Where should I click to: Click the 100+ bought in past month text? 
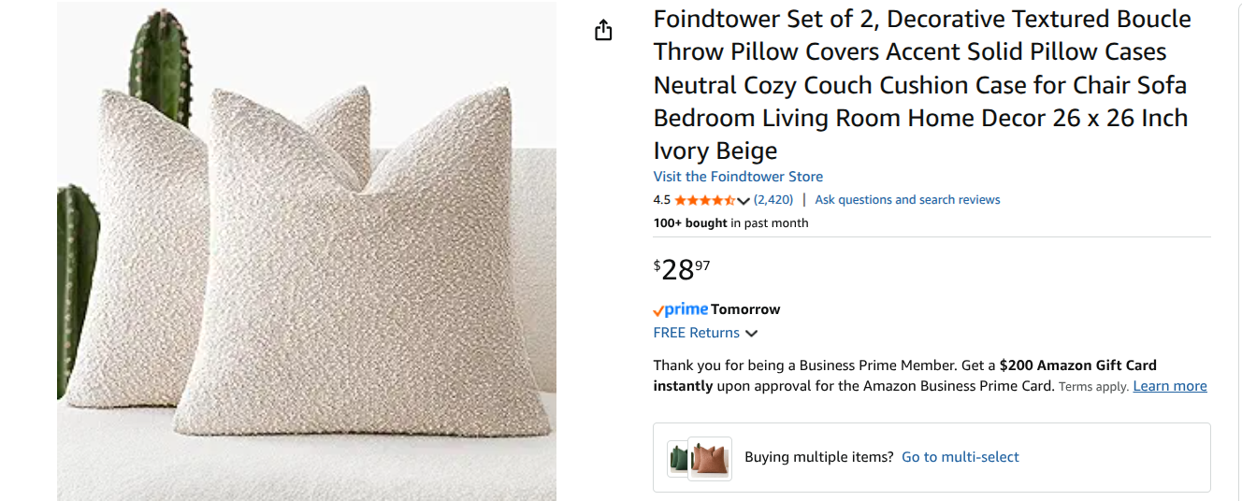(730, 223)
